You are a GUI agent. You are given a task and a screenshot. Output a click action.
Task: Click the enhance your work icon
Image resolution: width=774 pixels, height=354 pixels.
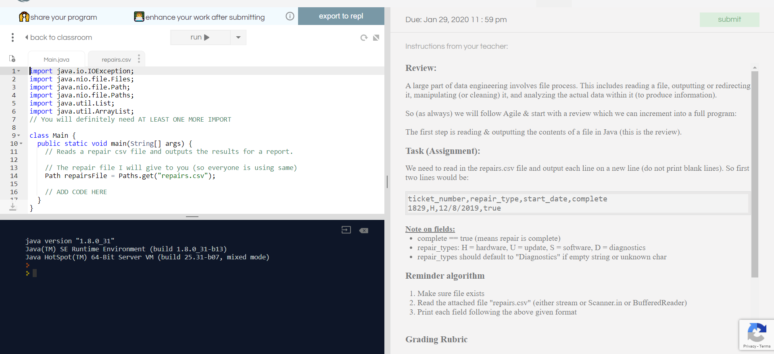(139, 17)
